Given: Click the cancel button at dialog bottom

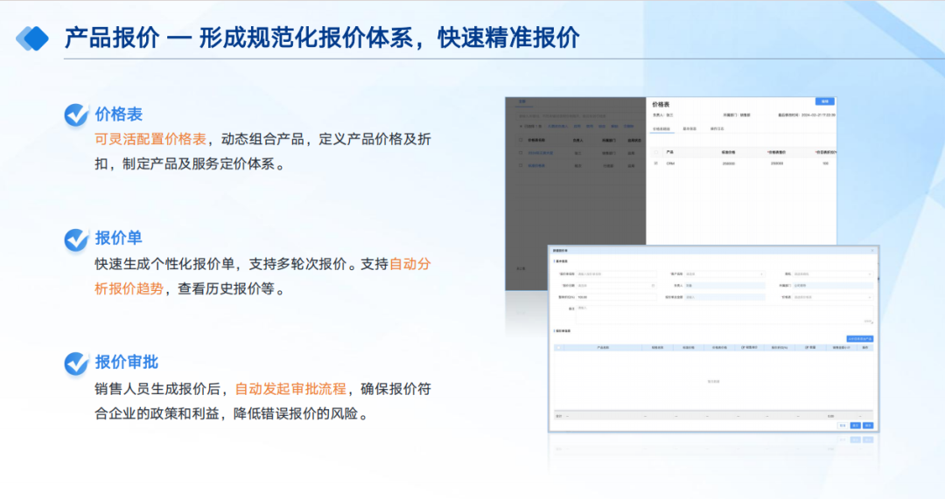Looking at the screenshot, I should coord(843,426).
